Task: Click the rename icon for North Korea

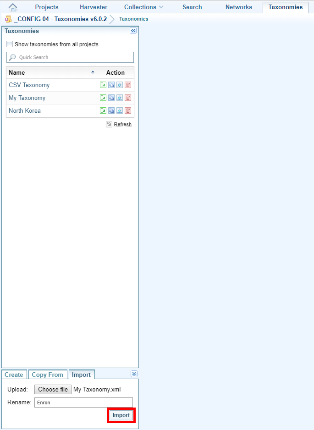Action: click(x=103, y=110)
